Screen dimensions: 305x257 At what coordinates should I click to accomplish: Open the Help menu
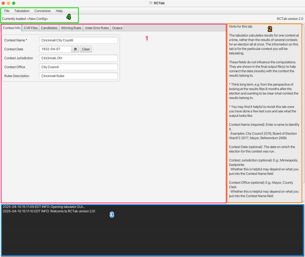click(x=59, y=11)
